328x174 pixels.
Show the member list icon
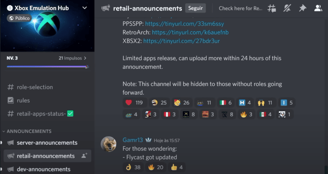pyautogui.click(x=318, y=8)
